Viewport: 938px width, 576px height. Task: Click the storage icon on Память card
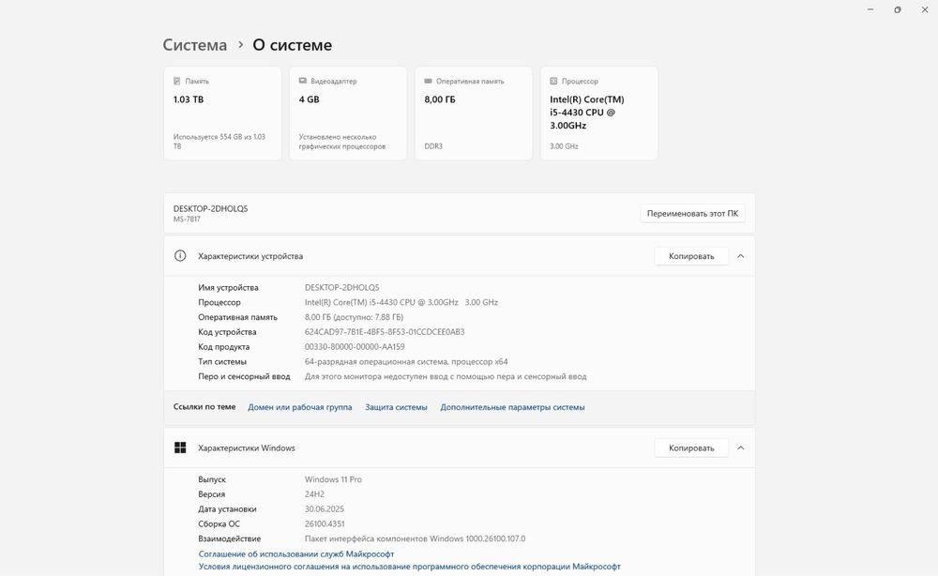point(177,82)
